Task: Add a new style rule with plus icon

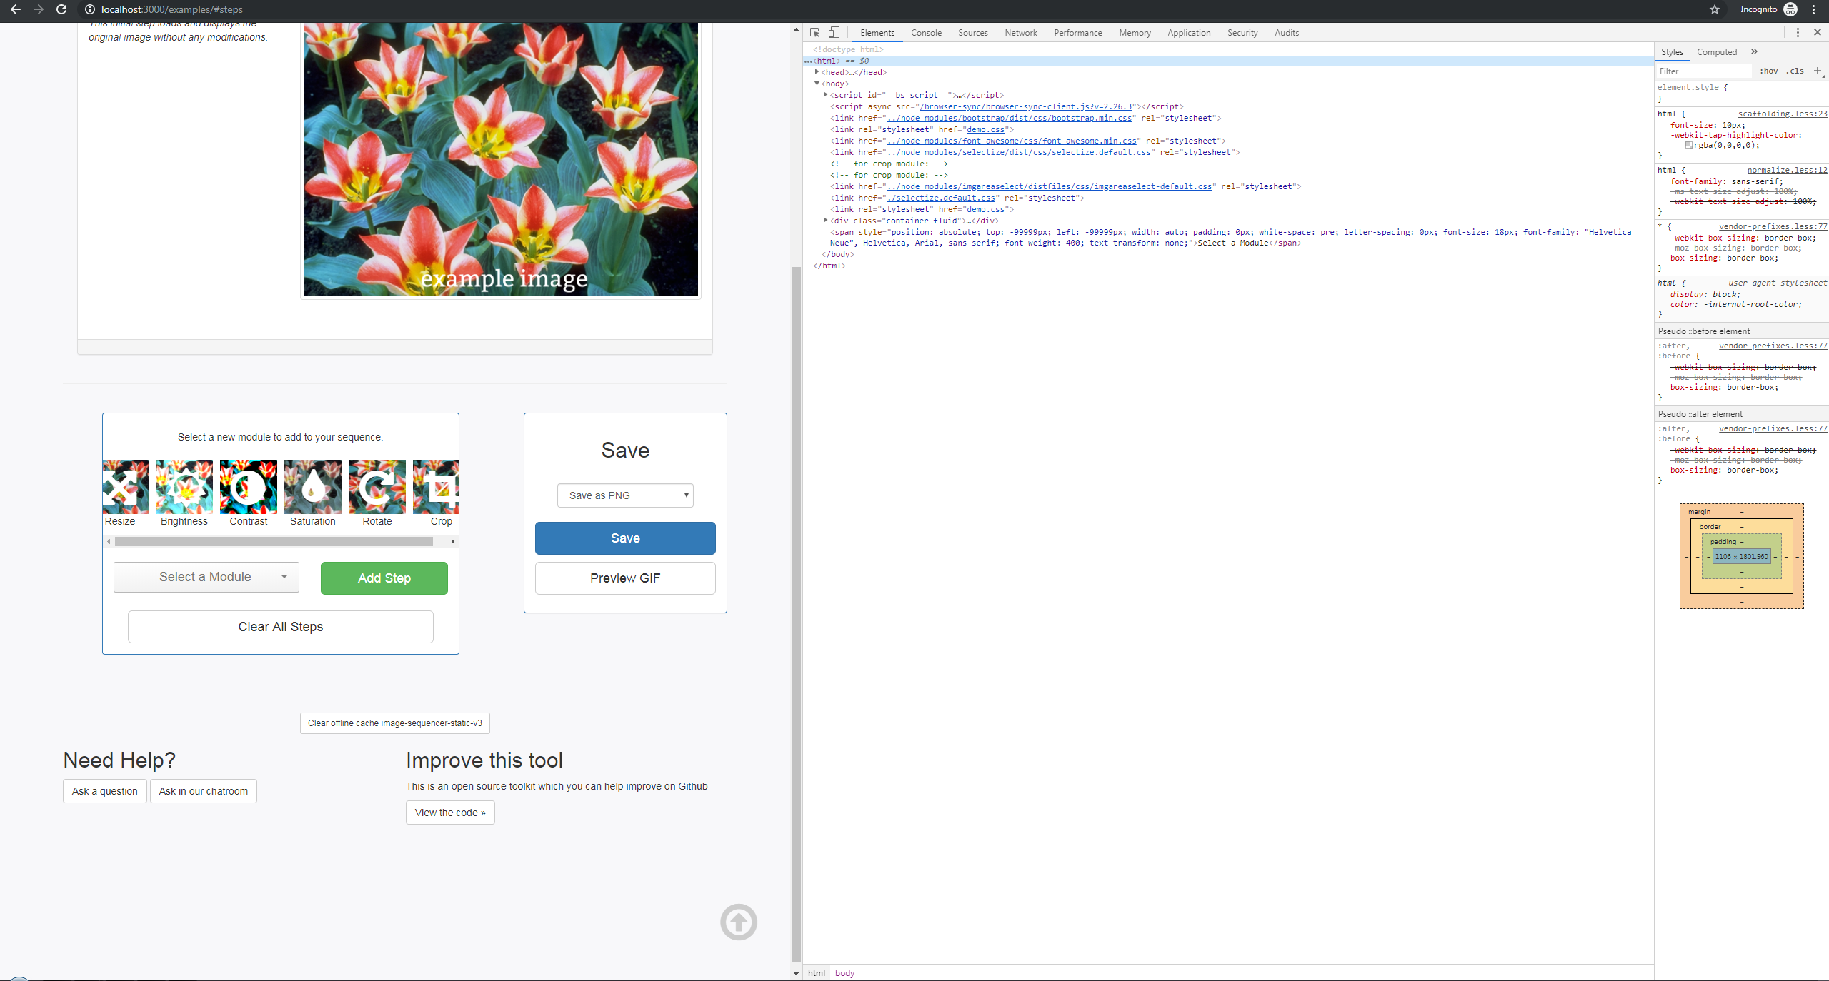Action: click(x=1818, y=71)
